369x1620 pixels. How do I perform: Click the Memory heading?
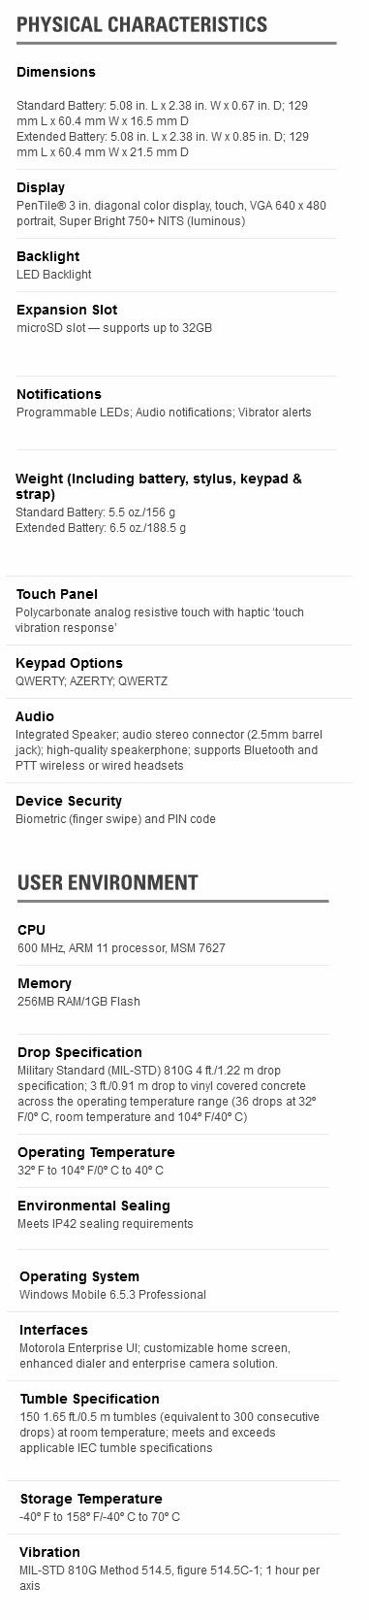tap(45, 983)
